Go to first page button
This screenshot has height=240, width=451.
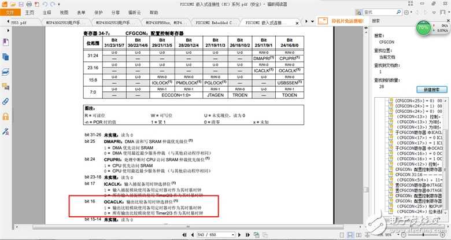184,235
